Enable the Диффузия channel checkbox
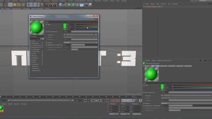 pos(42,43)
